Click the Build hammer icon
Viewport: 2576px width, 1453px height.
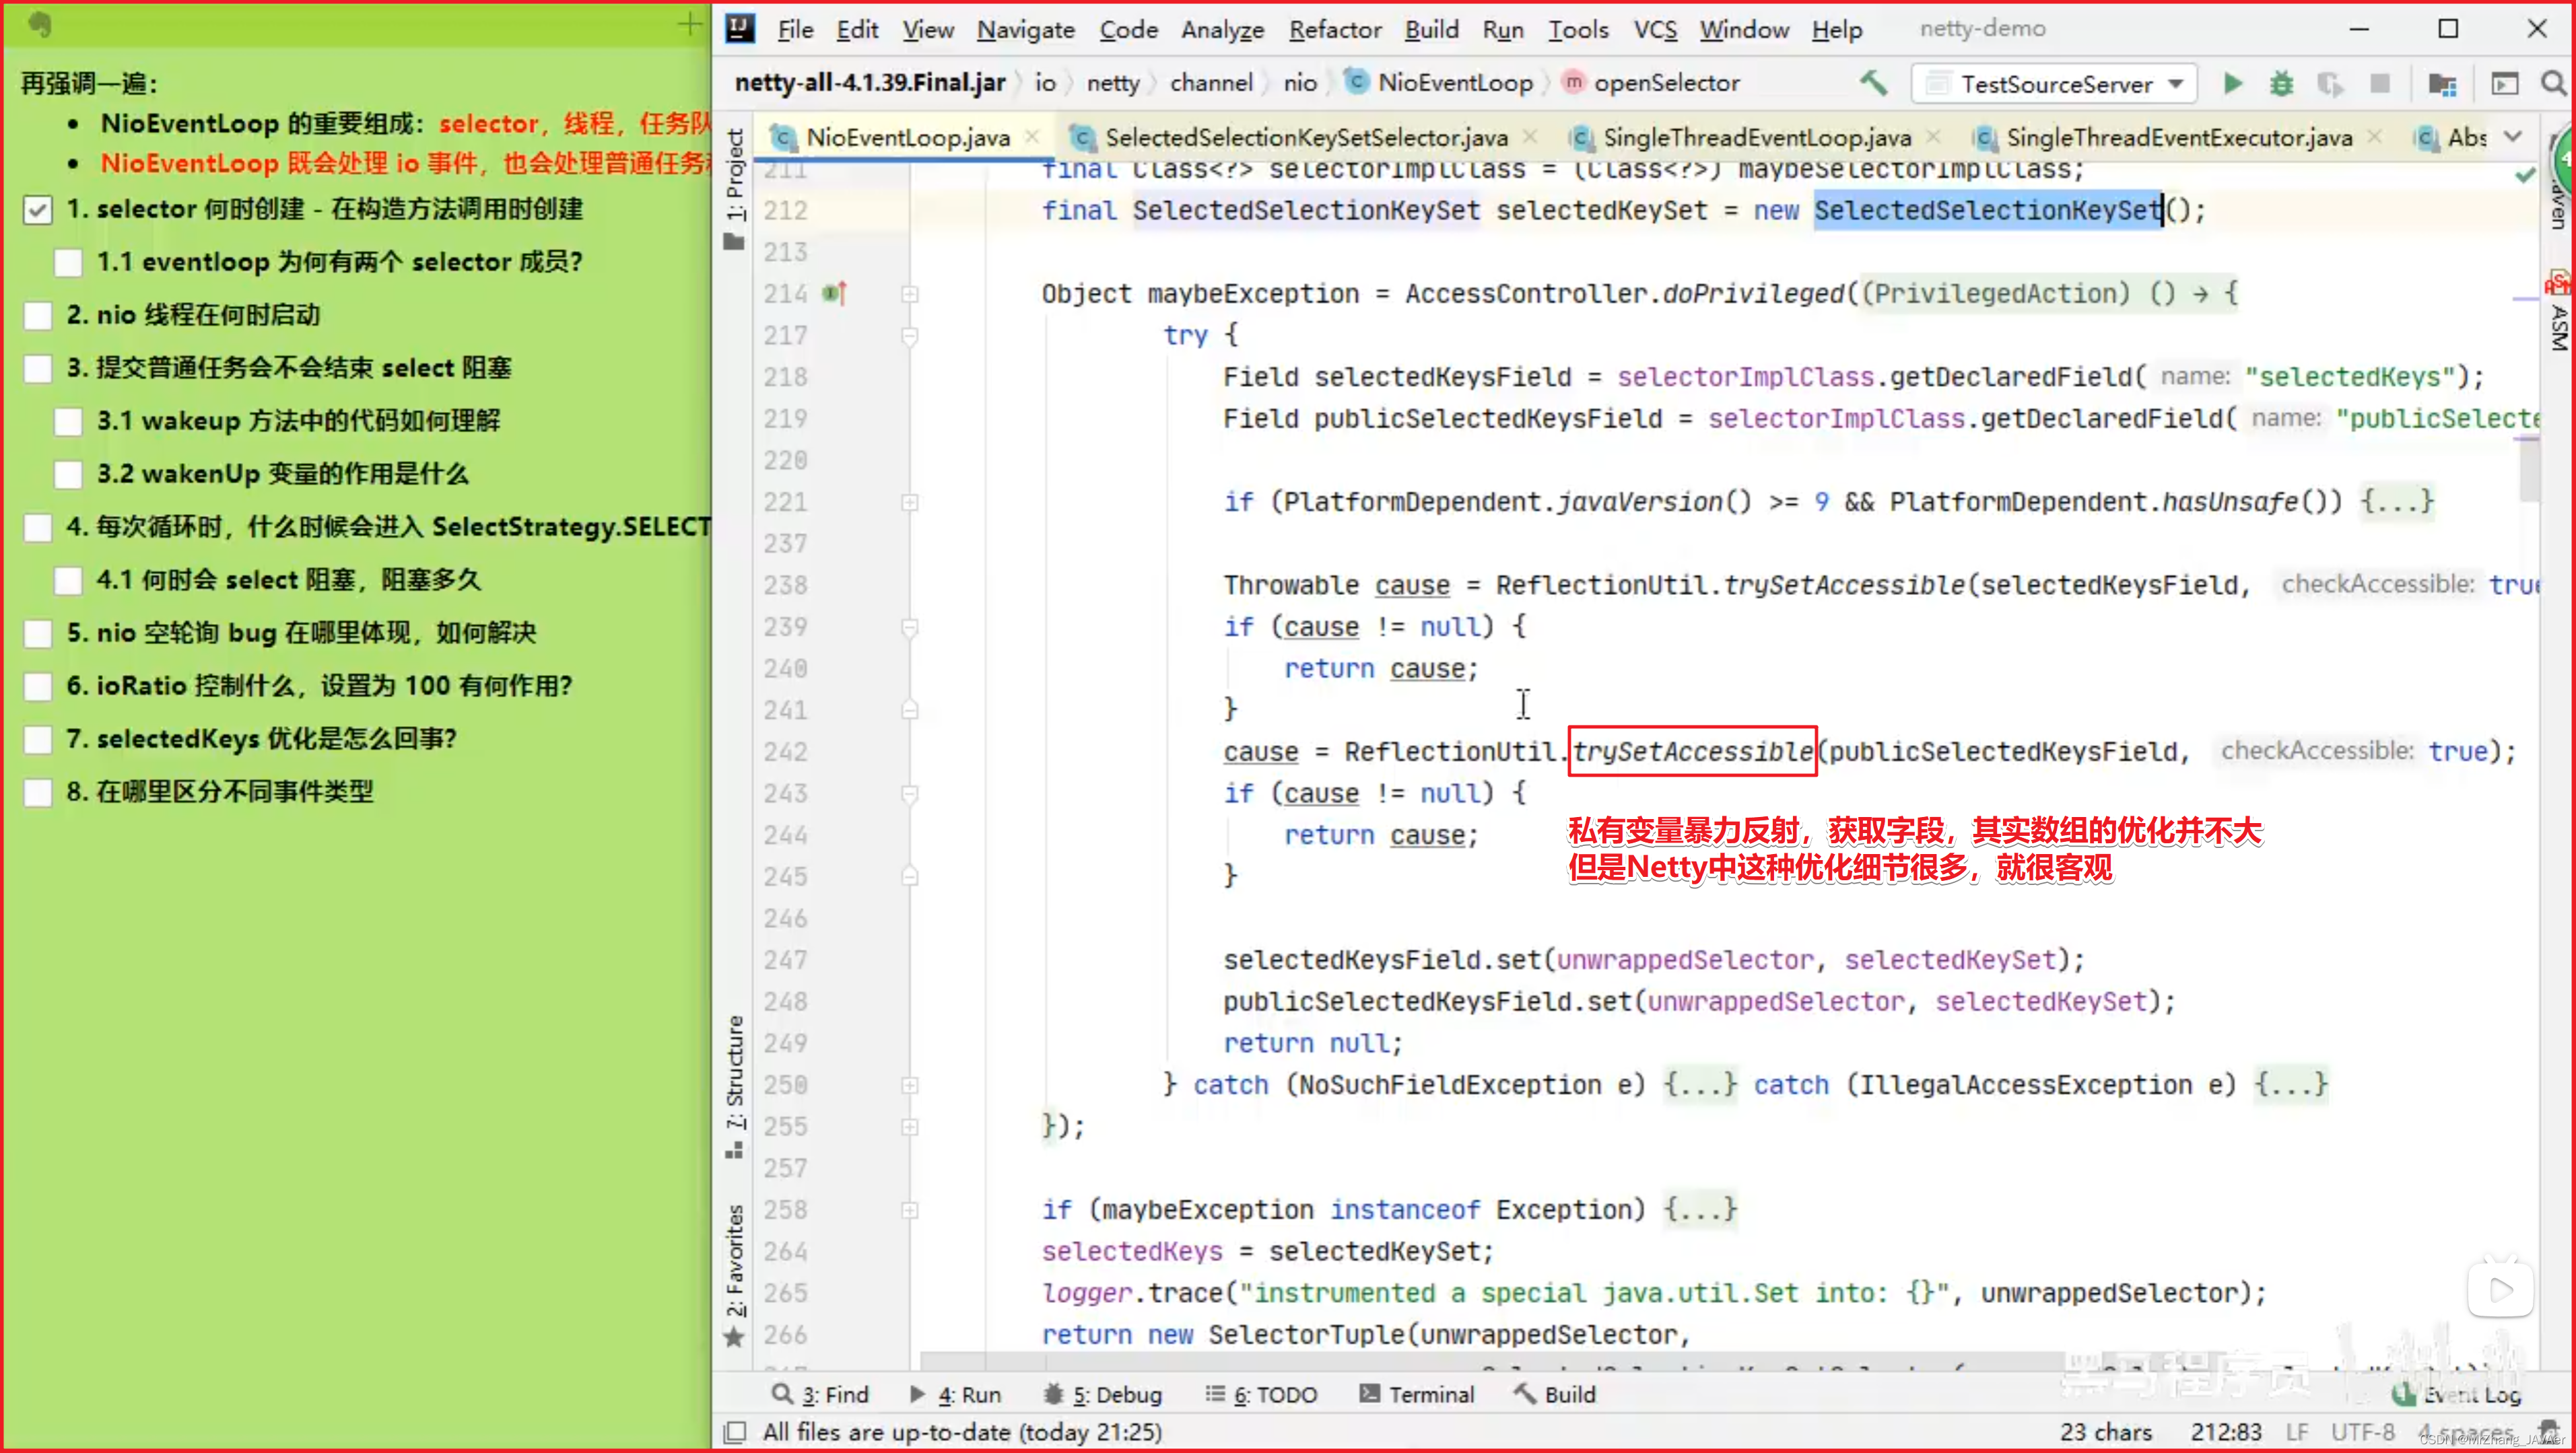(x=1874, y=83)
